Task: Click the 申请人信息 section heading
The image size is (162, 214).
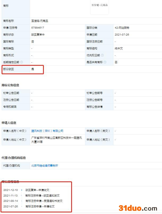Action: point(9,123)
